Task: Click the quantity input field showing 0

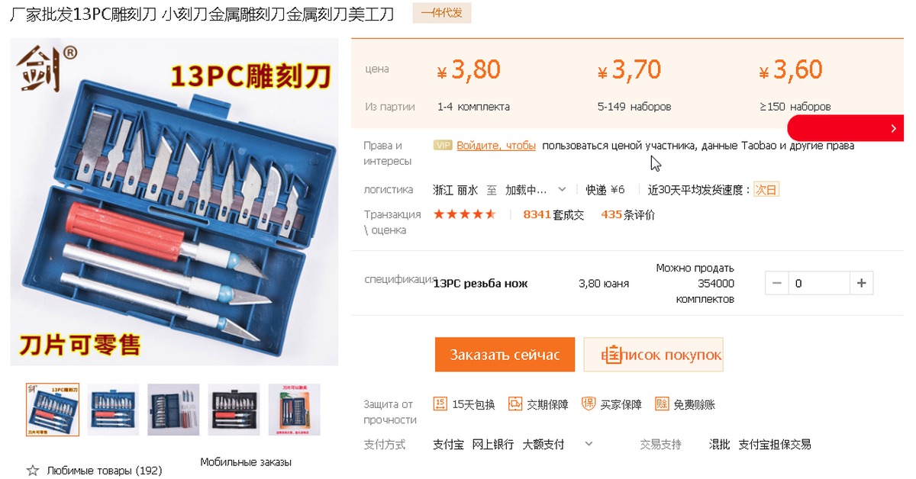Action: tap(819, 283)
